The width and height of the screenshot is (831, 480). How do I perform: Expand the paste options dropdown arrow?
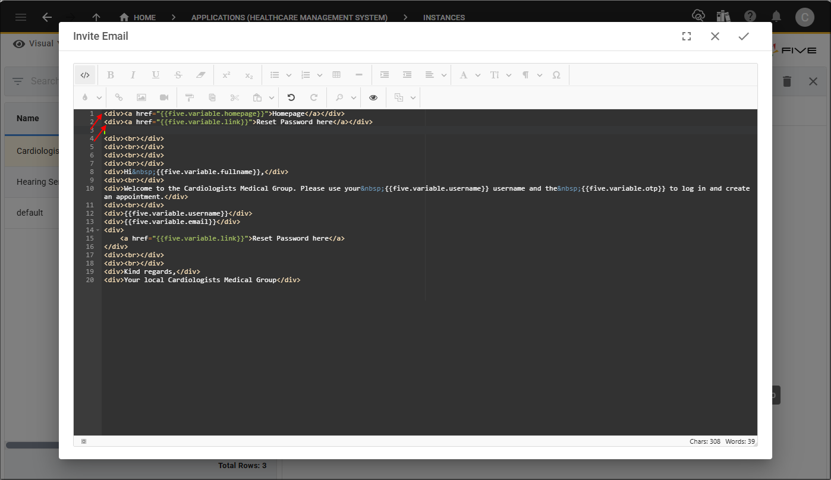tap(272, 97)
